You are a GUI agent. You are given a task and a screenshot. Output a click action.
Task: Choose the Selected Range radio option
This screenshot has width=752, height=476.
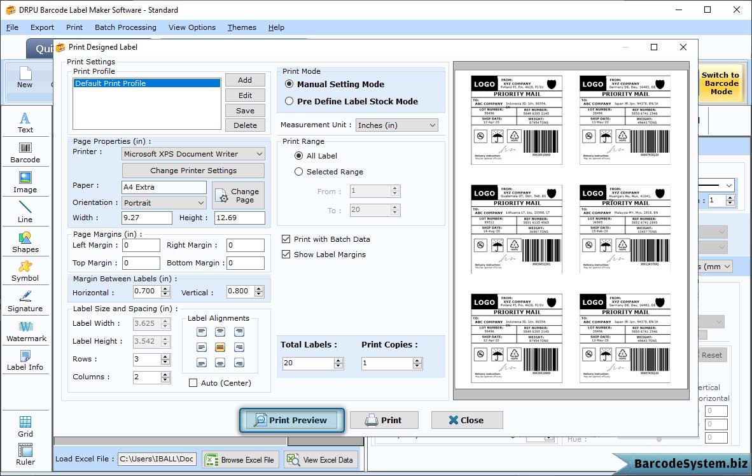point(299,172)
